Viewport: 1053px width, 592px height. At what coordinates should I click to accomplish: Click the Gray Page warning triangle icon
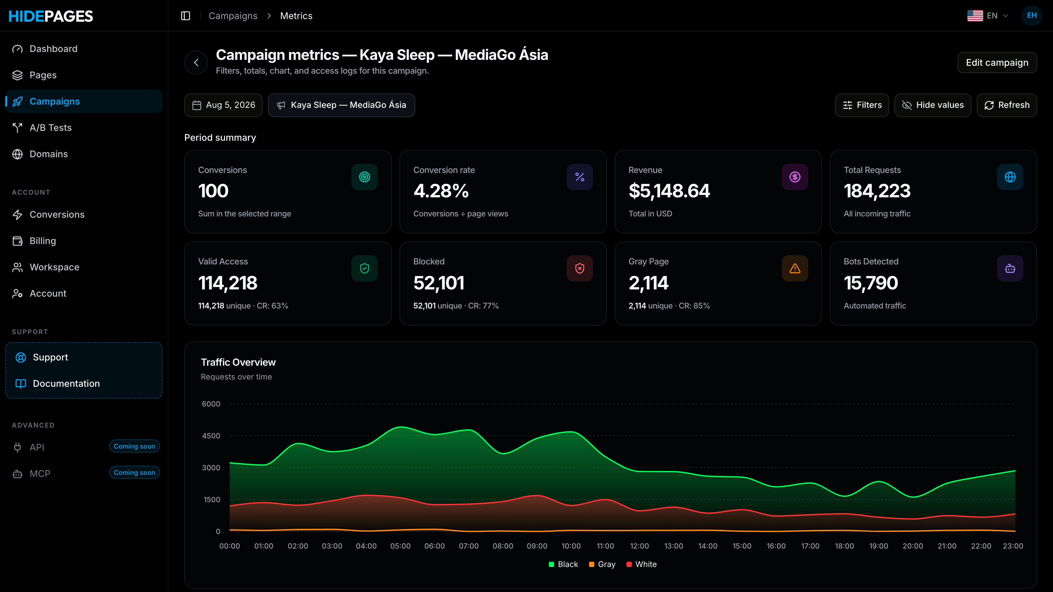[x=795, y=268]
